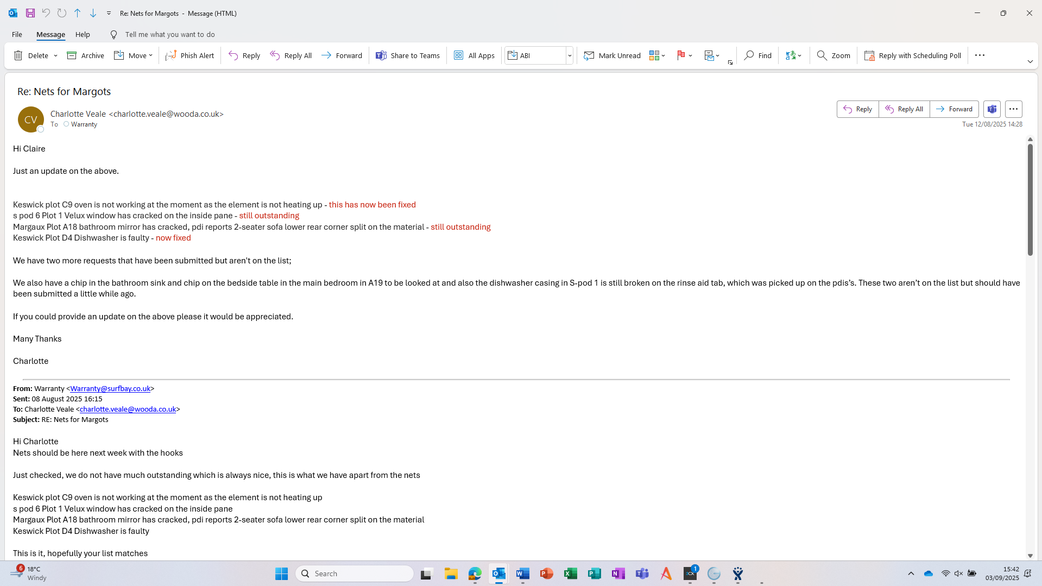The image size is (1042, 586).
Task: Open the All Apps panel
Action: tap(474, 55)
